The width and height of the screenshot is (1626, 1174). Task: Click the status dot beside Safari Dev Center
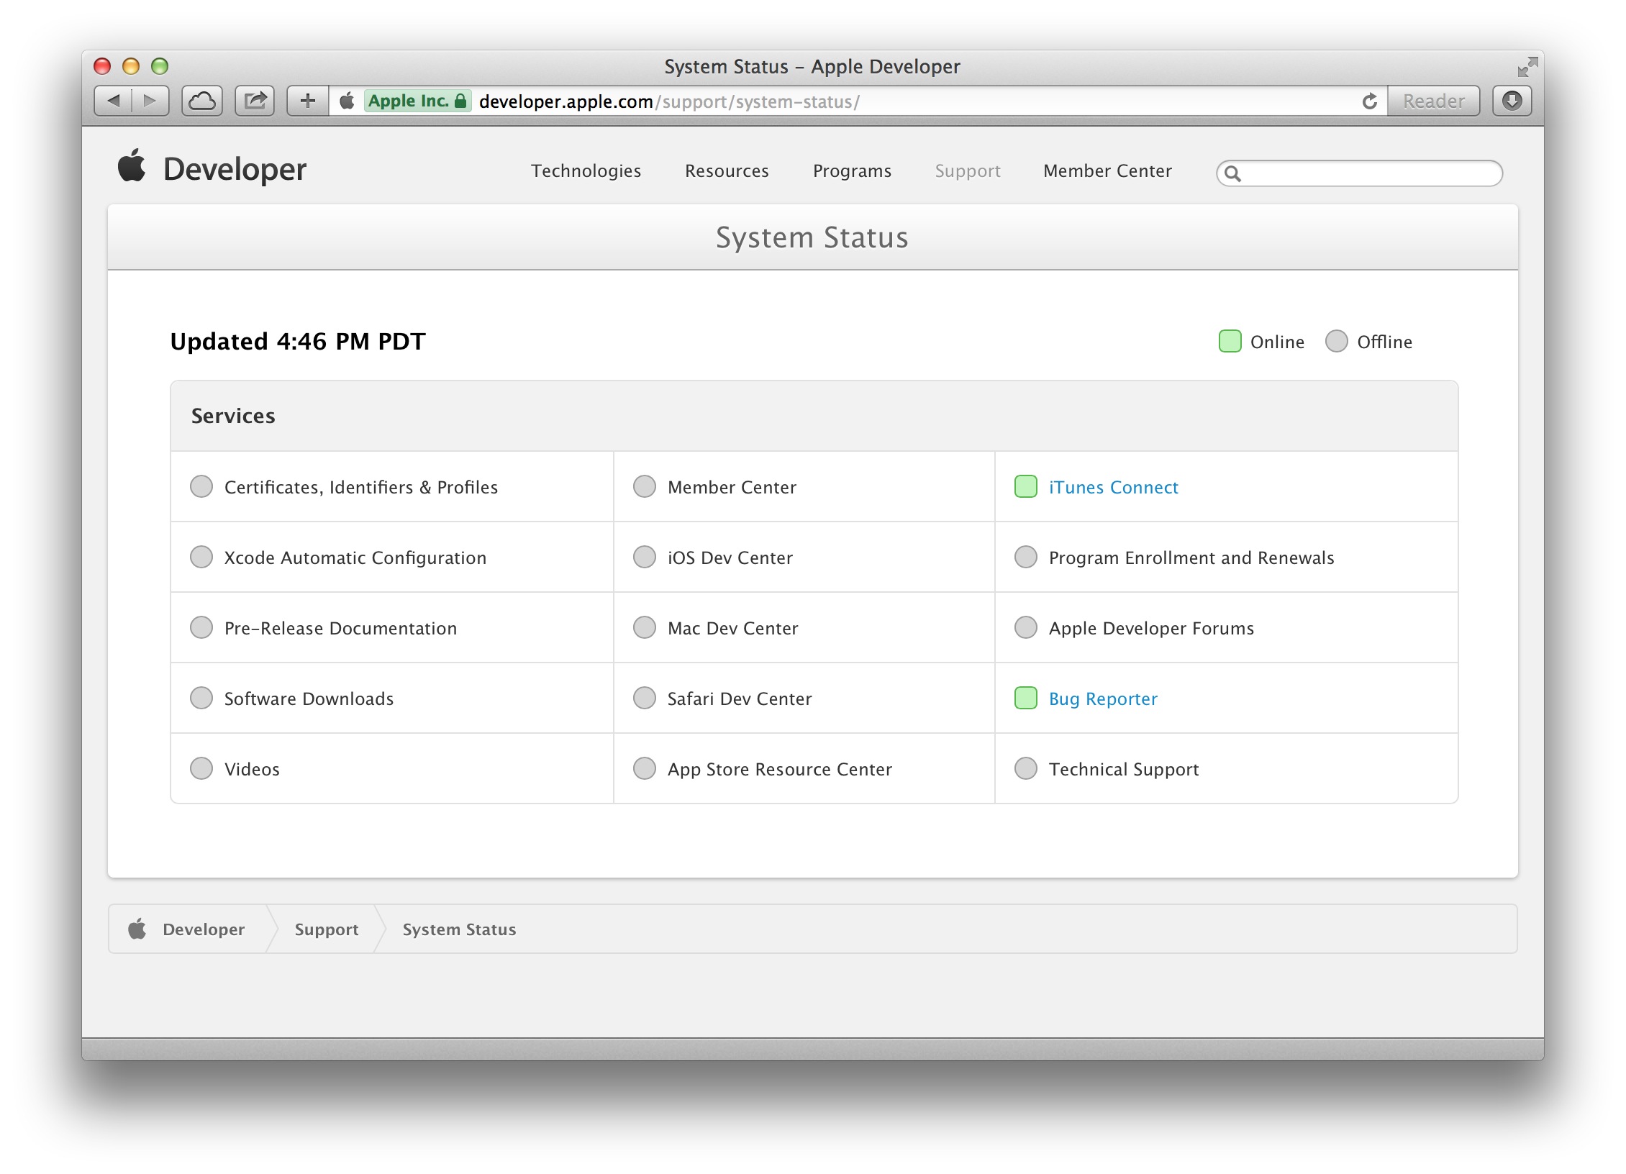tap(645, 698)
